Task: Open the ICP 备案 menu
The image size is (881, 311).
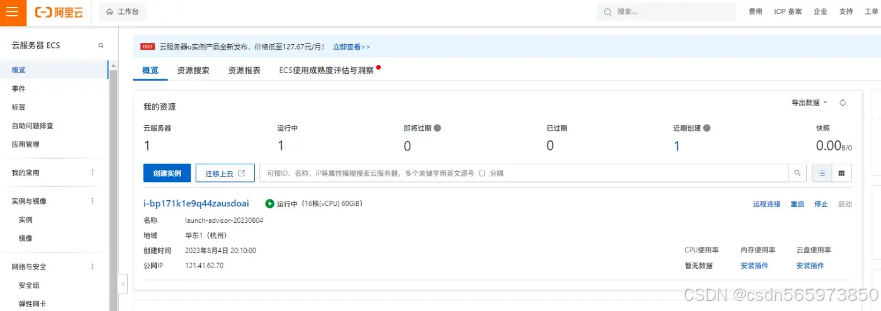Action: [788, 12]
